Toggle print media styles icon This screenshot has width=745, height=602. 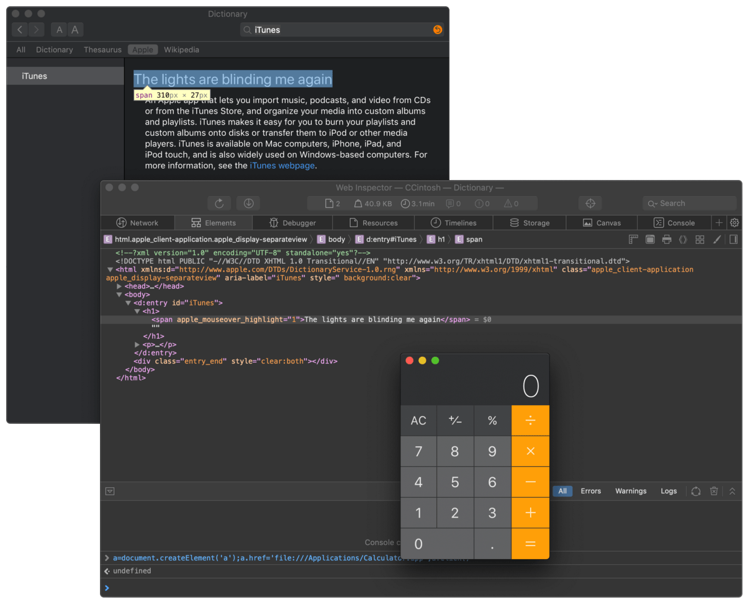(667, 240)
